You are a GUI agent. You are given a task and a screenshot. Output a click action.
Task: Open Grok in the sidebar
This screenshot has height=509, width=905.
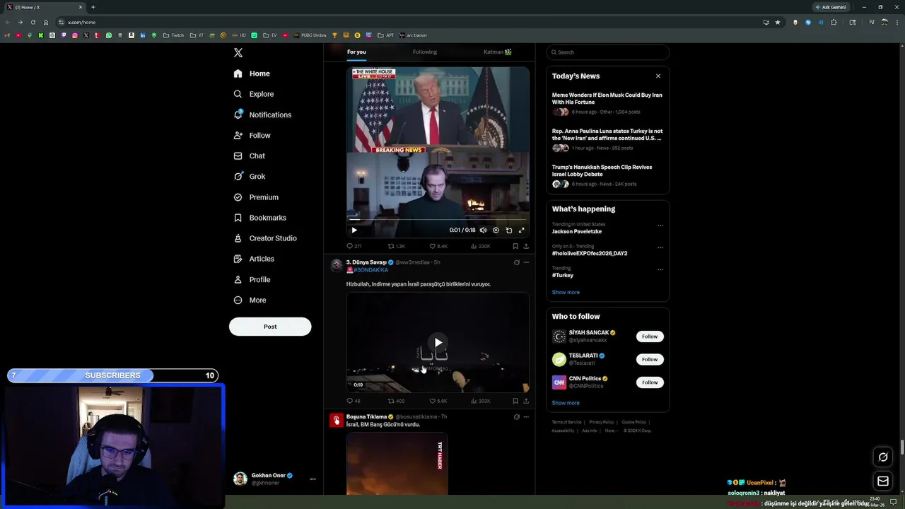250,177
